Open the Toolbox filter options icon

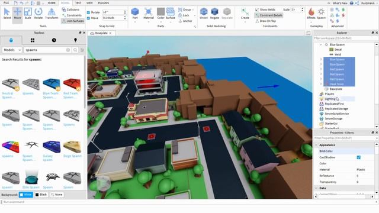point(82,50)
